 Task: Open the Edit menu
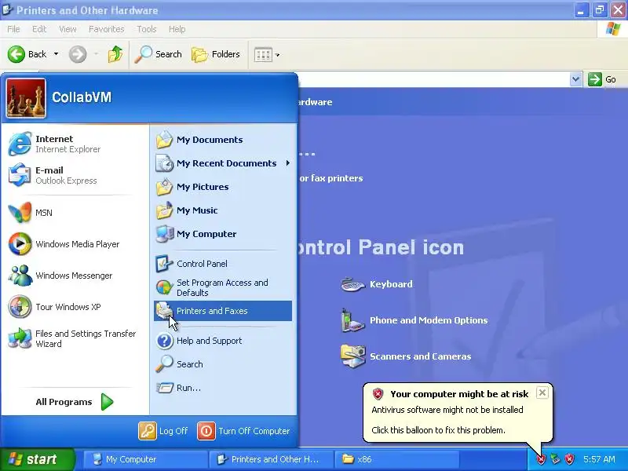[39, 29]
